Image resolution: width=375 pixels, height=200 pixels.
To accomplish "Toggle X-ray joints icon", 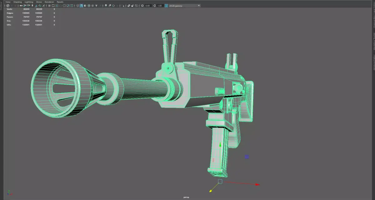I will 136,6.
